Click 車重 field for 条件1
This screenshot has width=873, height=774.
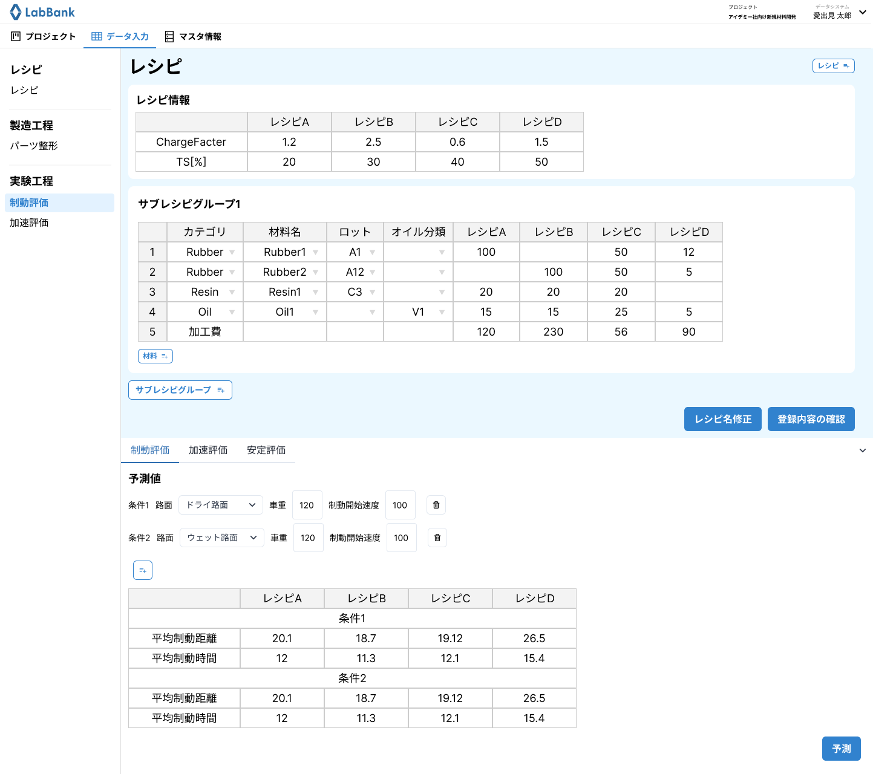click(x=307, y=505)
